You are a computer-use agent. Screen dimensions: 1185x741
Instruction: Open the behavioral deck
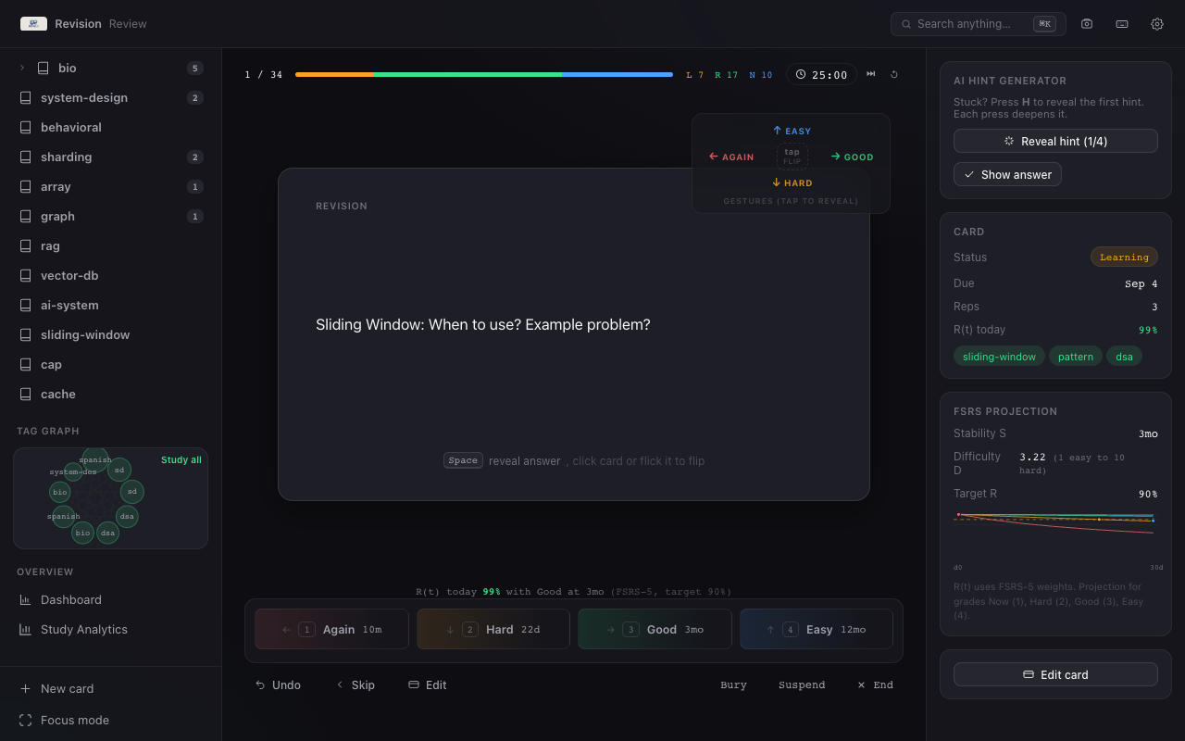pyautogui.click(x=111, y=127)
